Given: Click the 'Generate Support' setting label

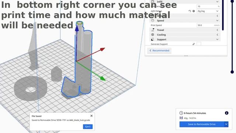Looking at the screenshot, I should point(159,44).
